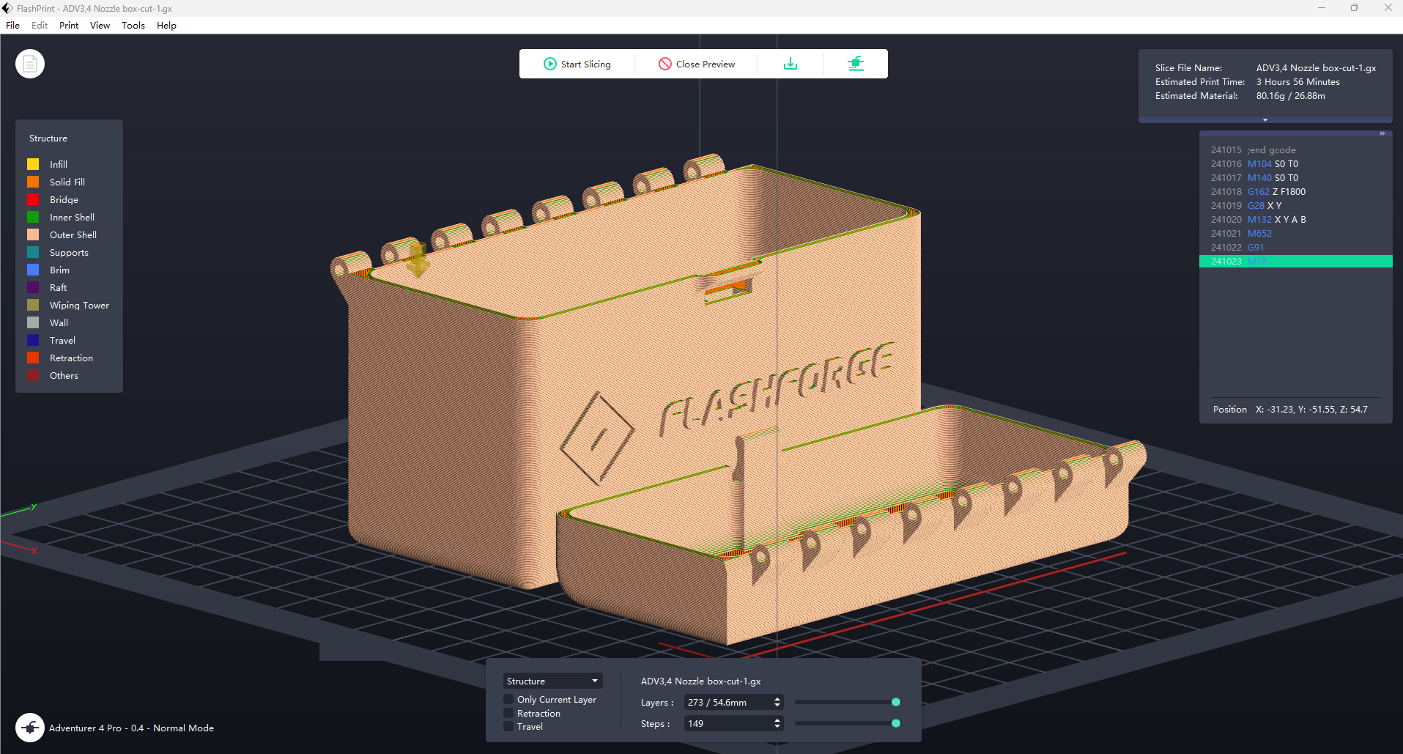The width and height of the screenshot is (1403, 754).
Task: Click the file document icon at top left
Action: [x=30, y=64]
